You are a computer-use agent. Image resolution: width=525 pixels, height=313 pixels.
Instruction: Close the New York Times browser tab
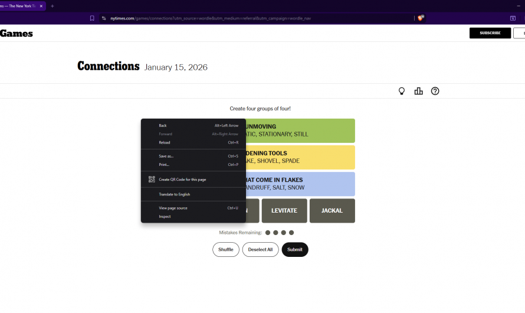41,6
